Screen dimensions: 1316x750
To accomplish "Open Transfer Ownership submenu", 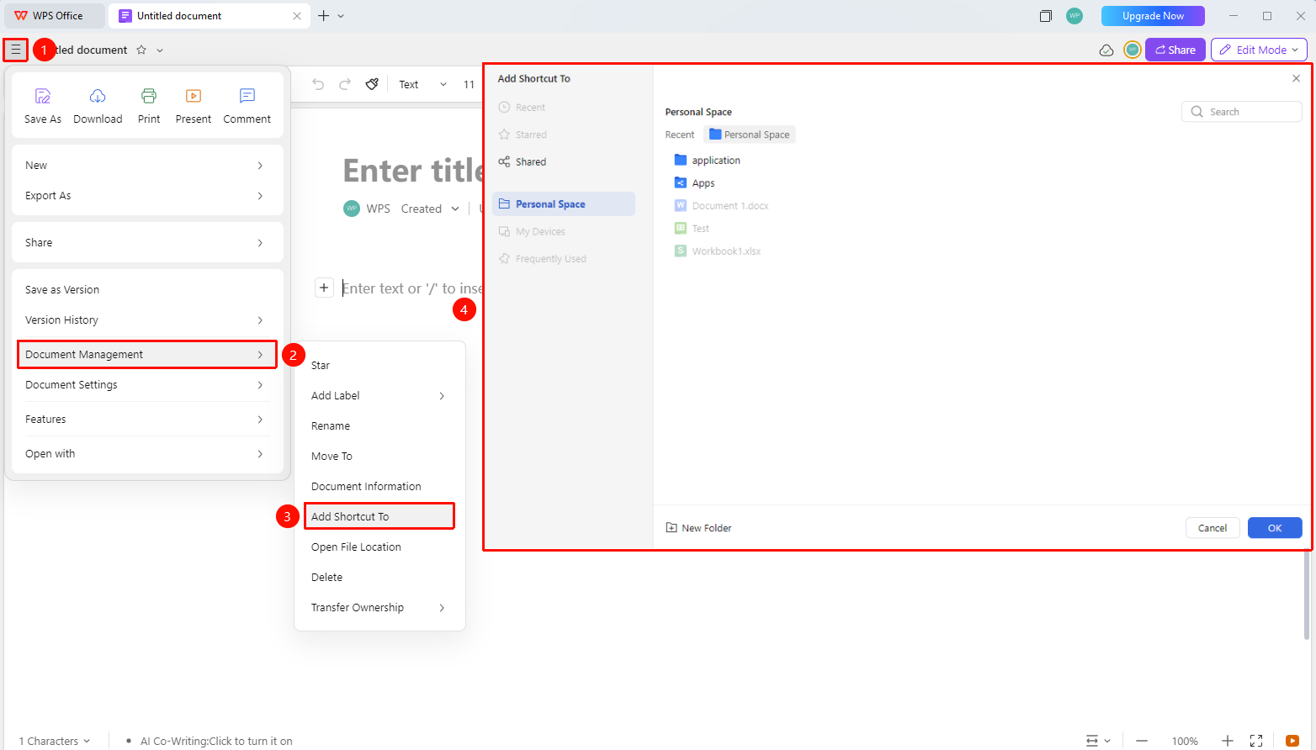I will coord(379,607).
